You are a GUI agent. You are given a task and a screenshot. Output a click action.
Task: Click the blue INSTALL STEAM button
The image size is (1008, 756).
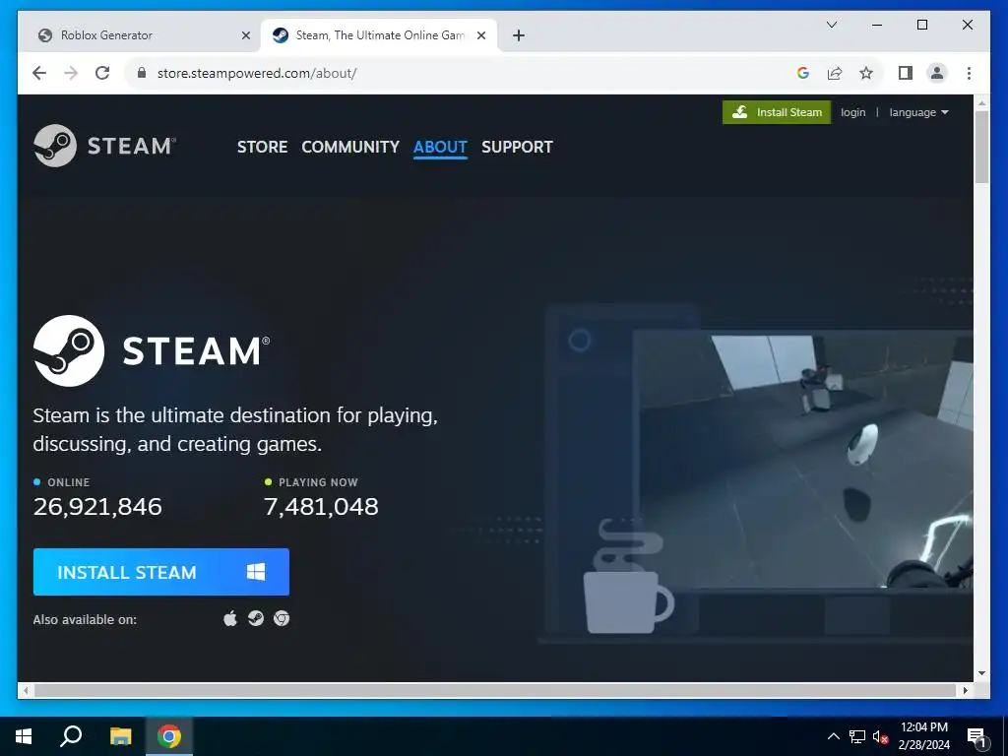coord(161,572)
